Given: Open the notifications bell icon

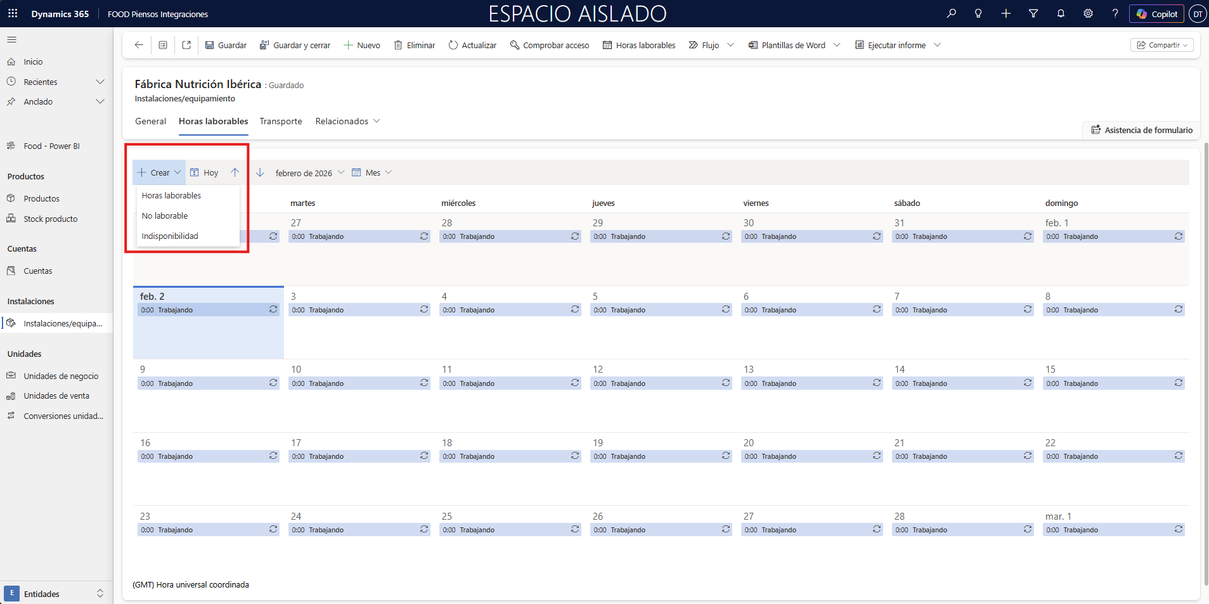Looking at the screenshot, I should (x=1061, y=13).
